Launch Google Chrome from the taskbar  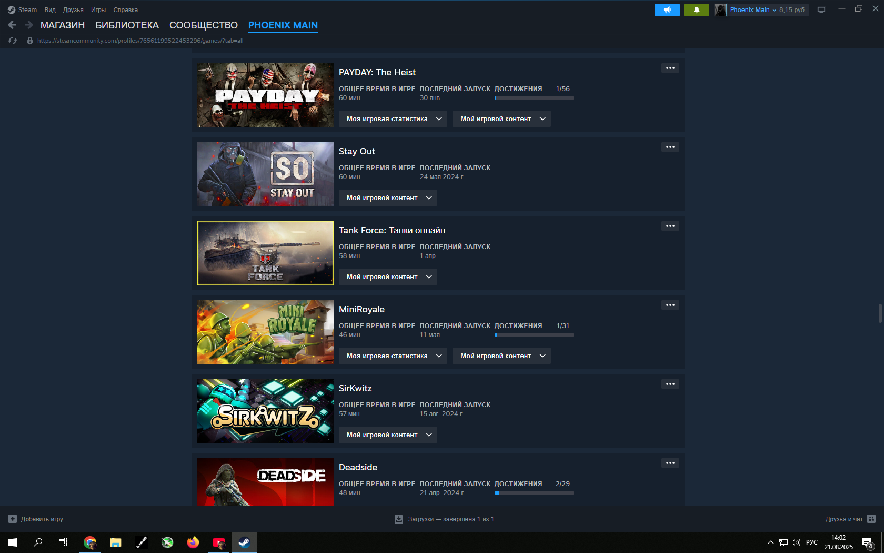[90, 542]
